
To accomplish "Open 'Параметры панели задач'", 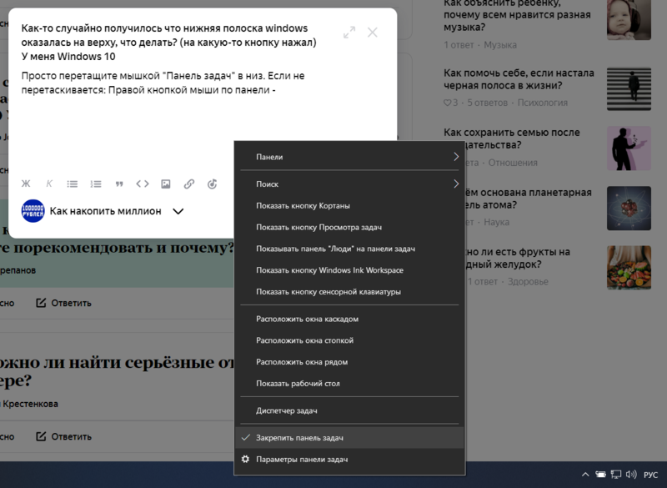I will tap(349, 460).
